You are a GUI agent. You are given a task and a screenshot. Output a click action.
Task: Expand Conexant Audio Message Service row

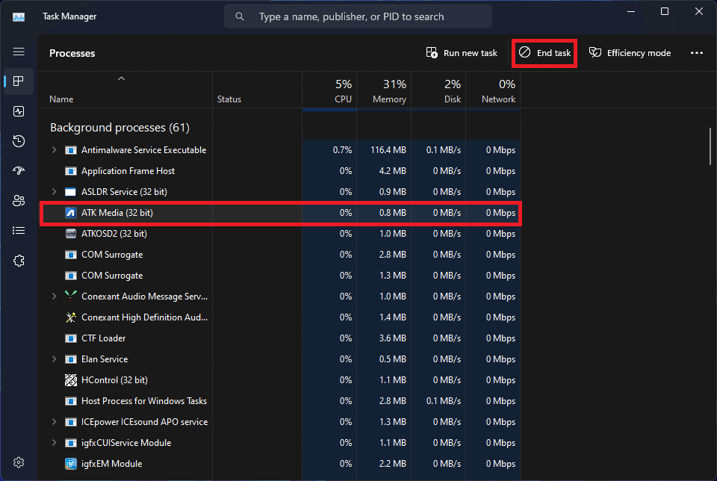tap(54, 297)
